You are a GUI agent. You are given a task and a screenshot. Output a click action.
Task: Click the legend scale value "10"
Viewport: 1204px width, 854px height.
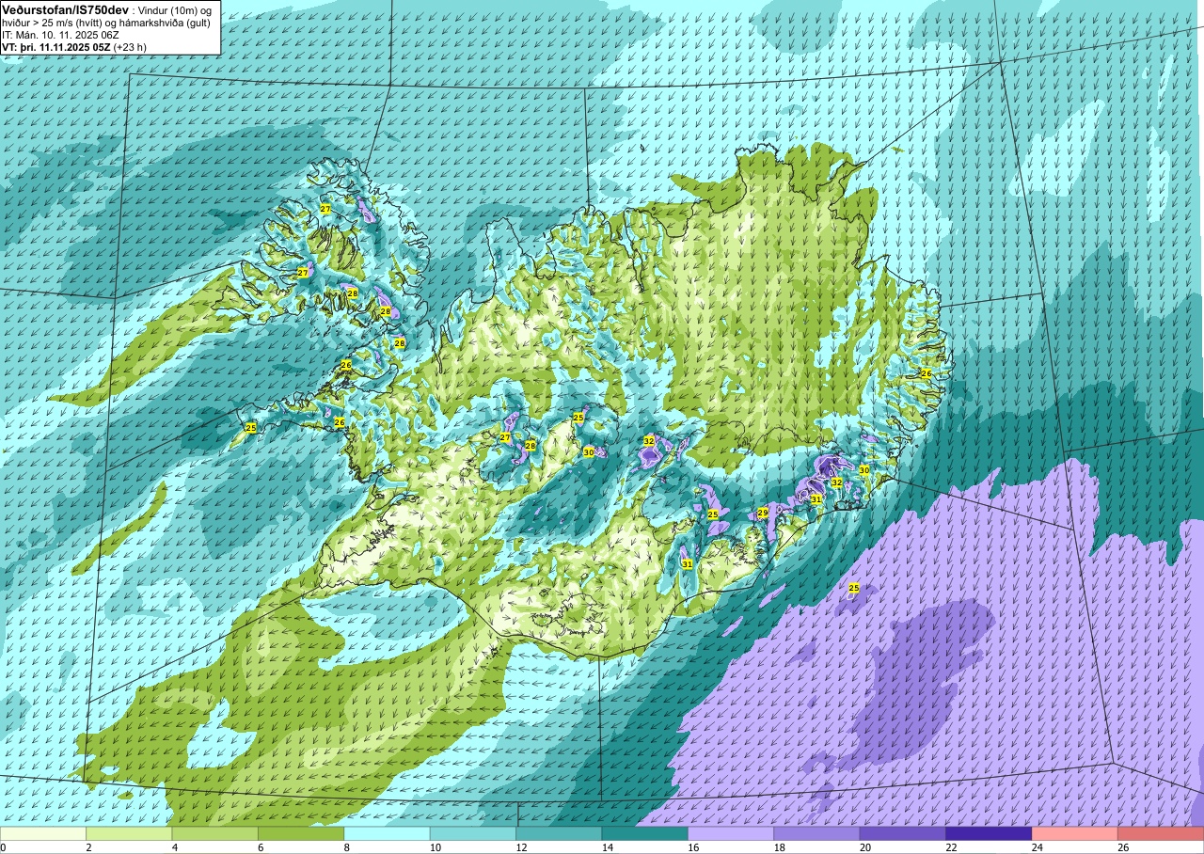436,847
